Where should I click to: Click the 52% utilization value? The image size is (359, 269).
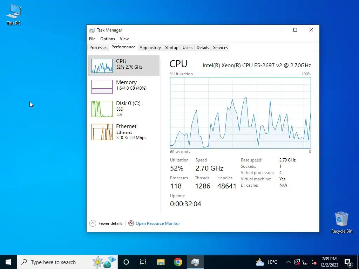point(177,168)
